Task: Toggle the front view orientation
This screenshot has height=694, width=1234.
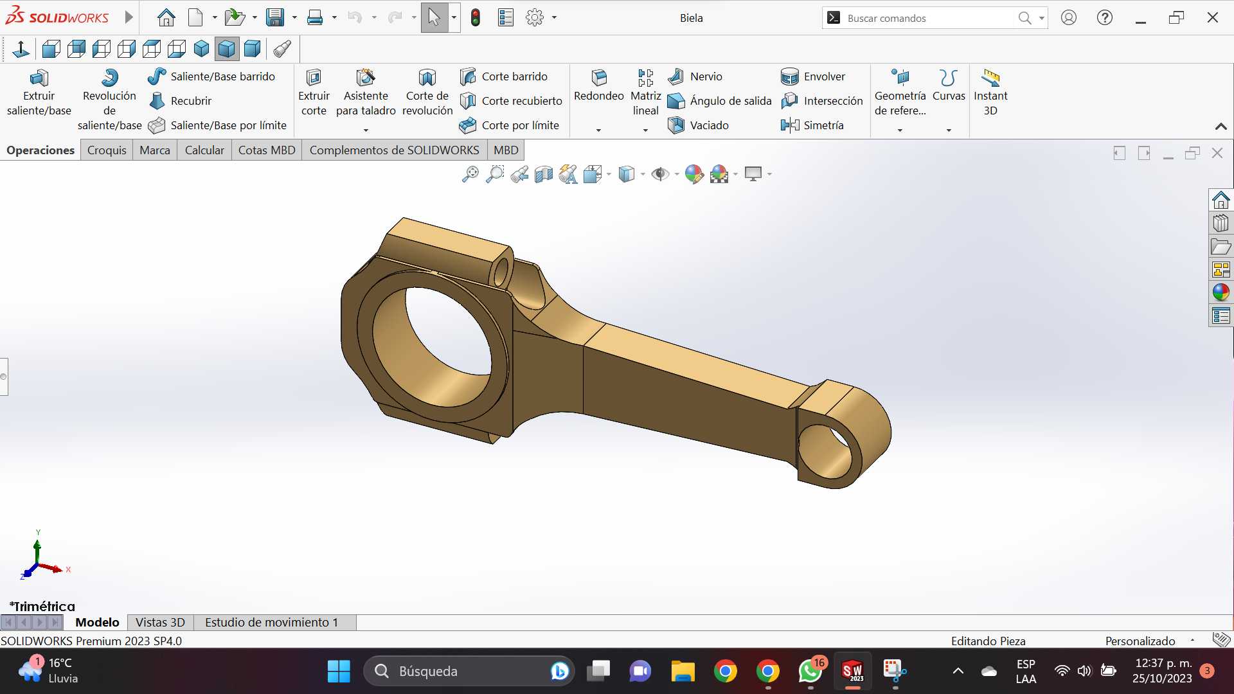Action: [x=51, y=49]
